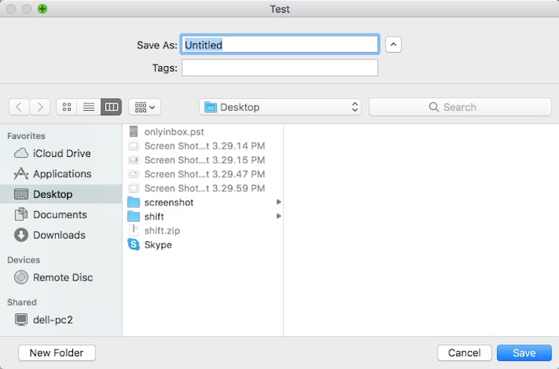Click the Save button
559x369 pixels.
pyautogui.click(x=524, y=353)
